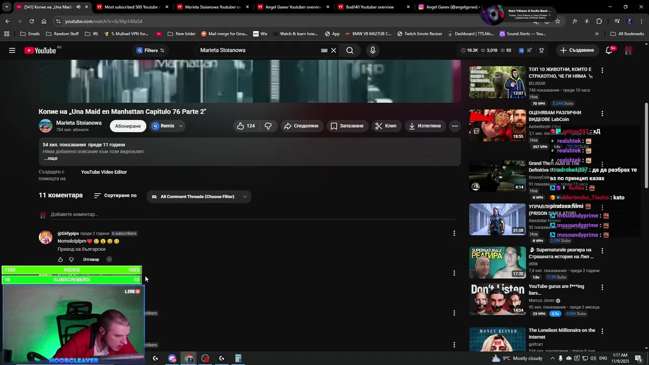Viewport: 649px width, 365px height.
Task: Dislike the video with thumbs down
Action: pos(268,126)
